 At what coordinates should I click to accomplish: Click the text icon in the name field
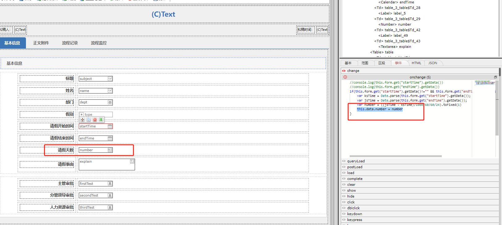(x=110, y=91)
